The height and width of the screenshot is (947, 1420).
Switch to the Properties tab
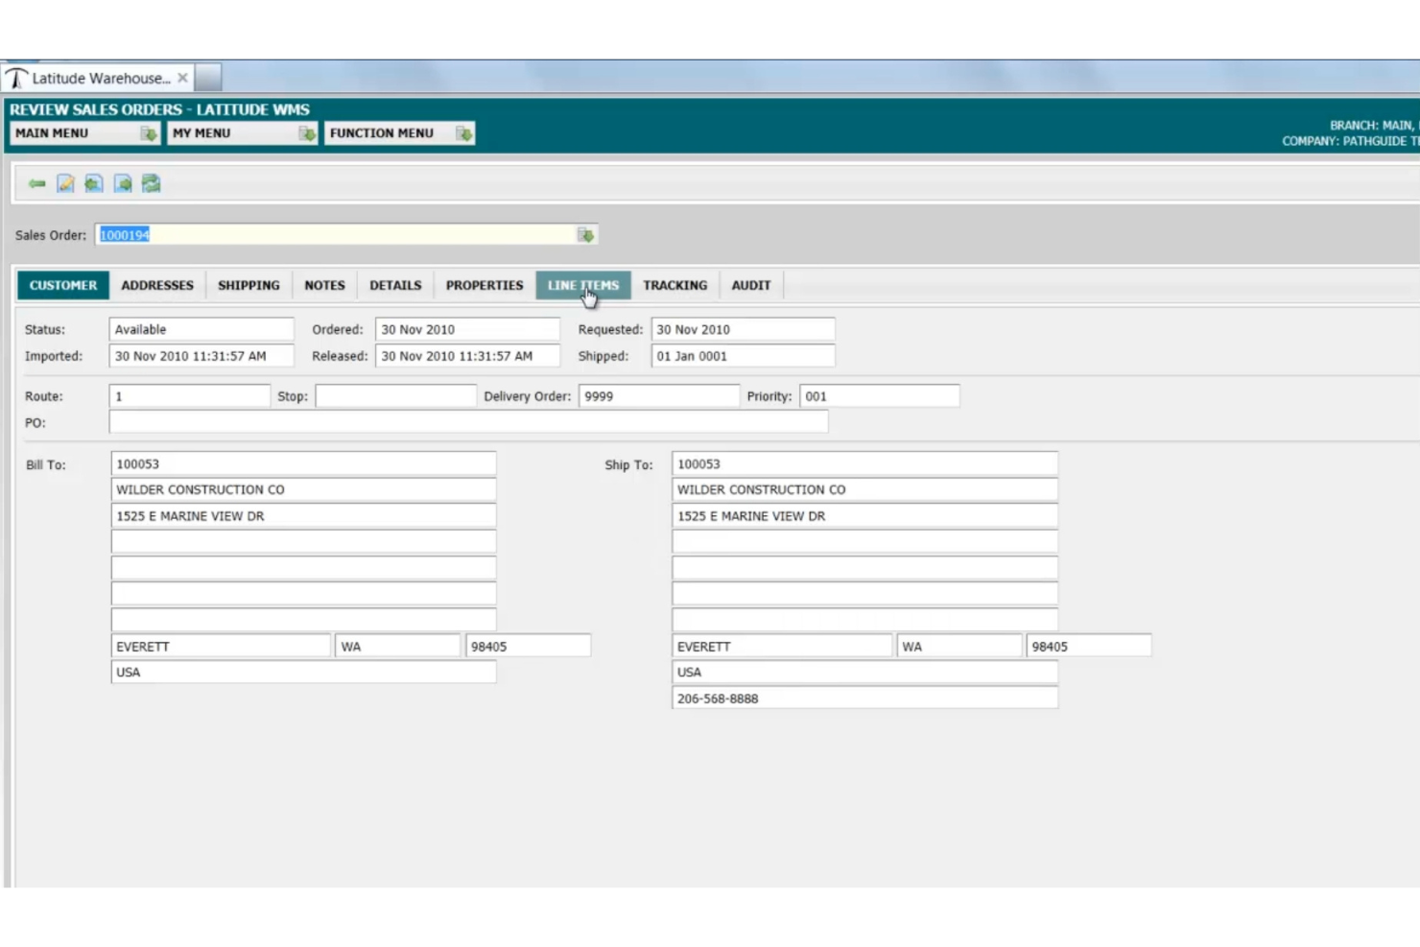point(484,285)
